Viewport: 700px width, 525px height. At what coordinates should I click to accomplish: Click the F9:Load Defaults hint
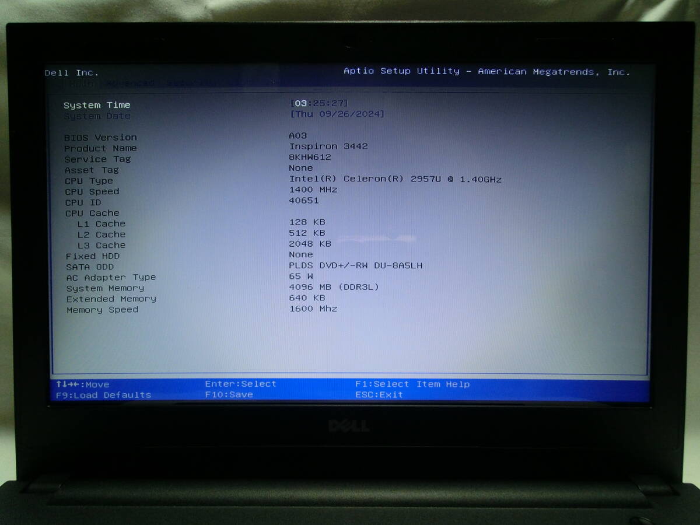[103, 395]
